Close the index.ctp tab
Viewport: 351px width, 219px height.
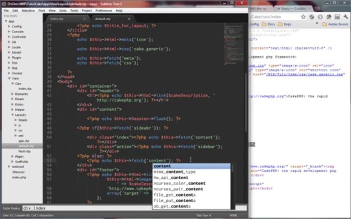point(84,19)
